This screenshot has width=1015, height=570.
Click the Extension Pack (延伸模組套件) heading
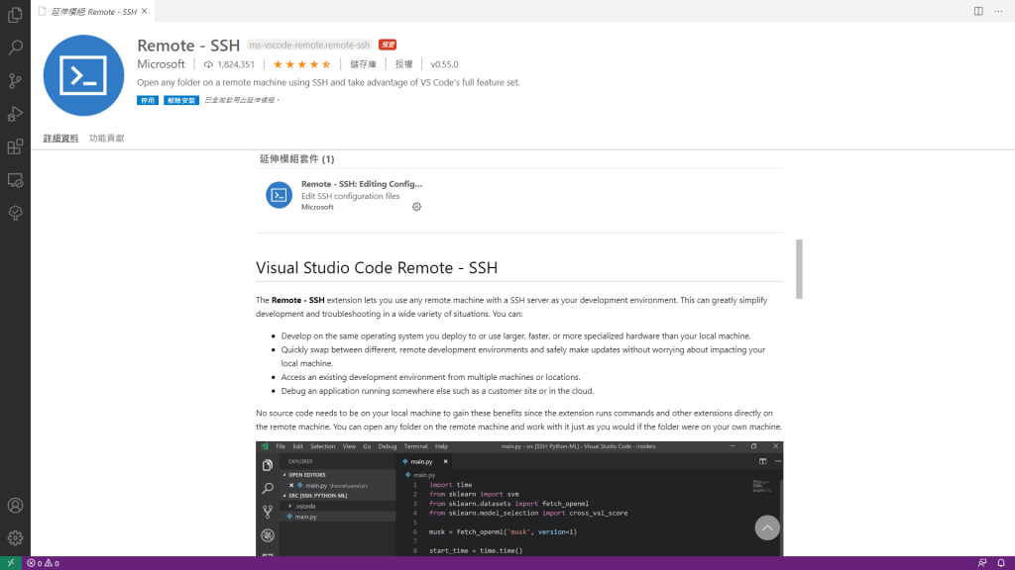click(296, 159)
